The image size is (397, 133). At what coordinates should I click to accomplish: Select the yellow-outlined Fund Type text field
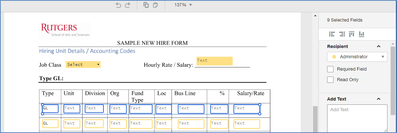(141, 124)
